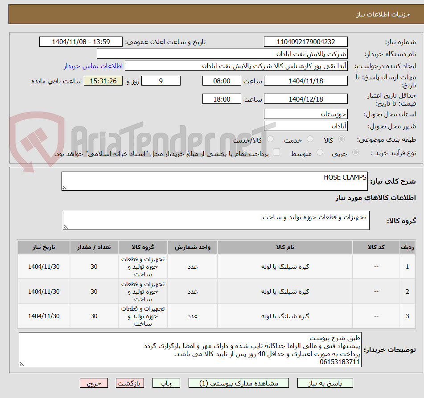Select متوسط purchase type option
The width and height of the screenshot is (424, 398).
tap(319, 152)
